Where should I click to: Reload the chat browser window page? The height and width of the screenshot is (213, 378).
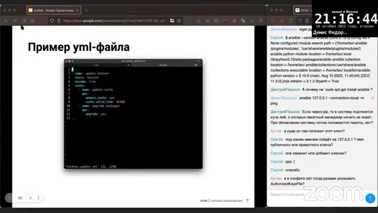(x=291, y=21)
